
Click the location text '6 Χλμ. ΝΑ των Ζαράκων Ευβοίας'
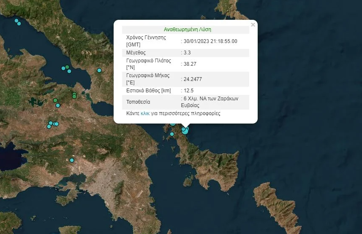[210, 102]
